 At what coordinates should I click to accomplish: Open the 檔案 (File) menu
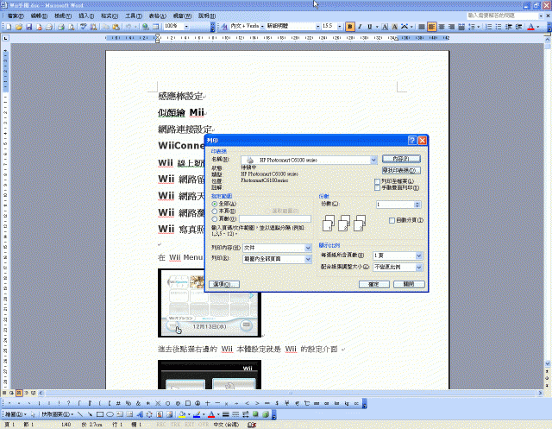tap(16, 16)
